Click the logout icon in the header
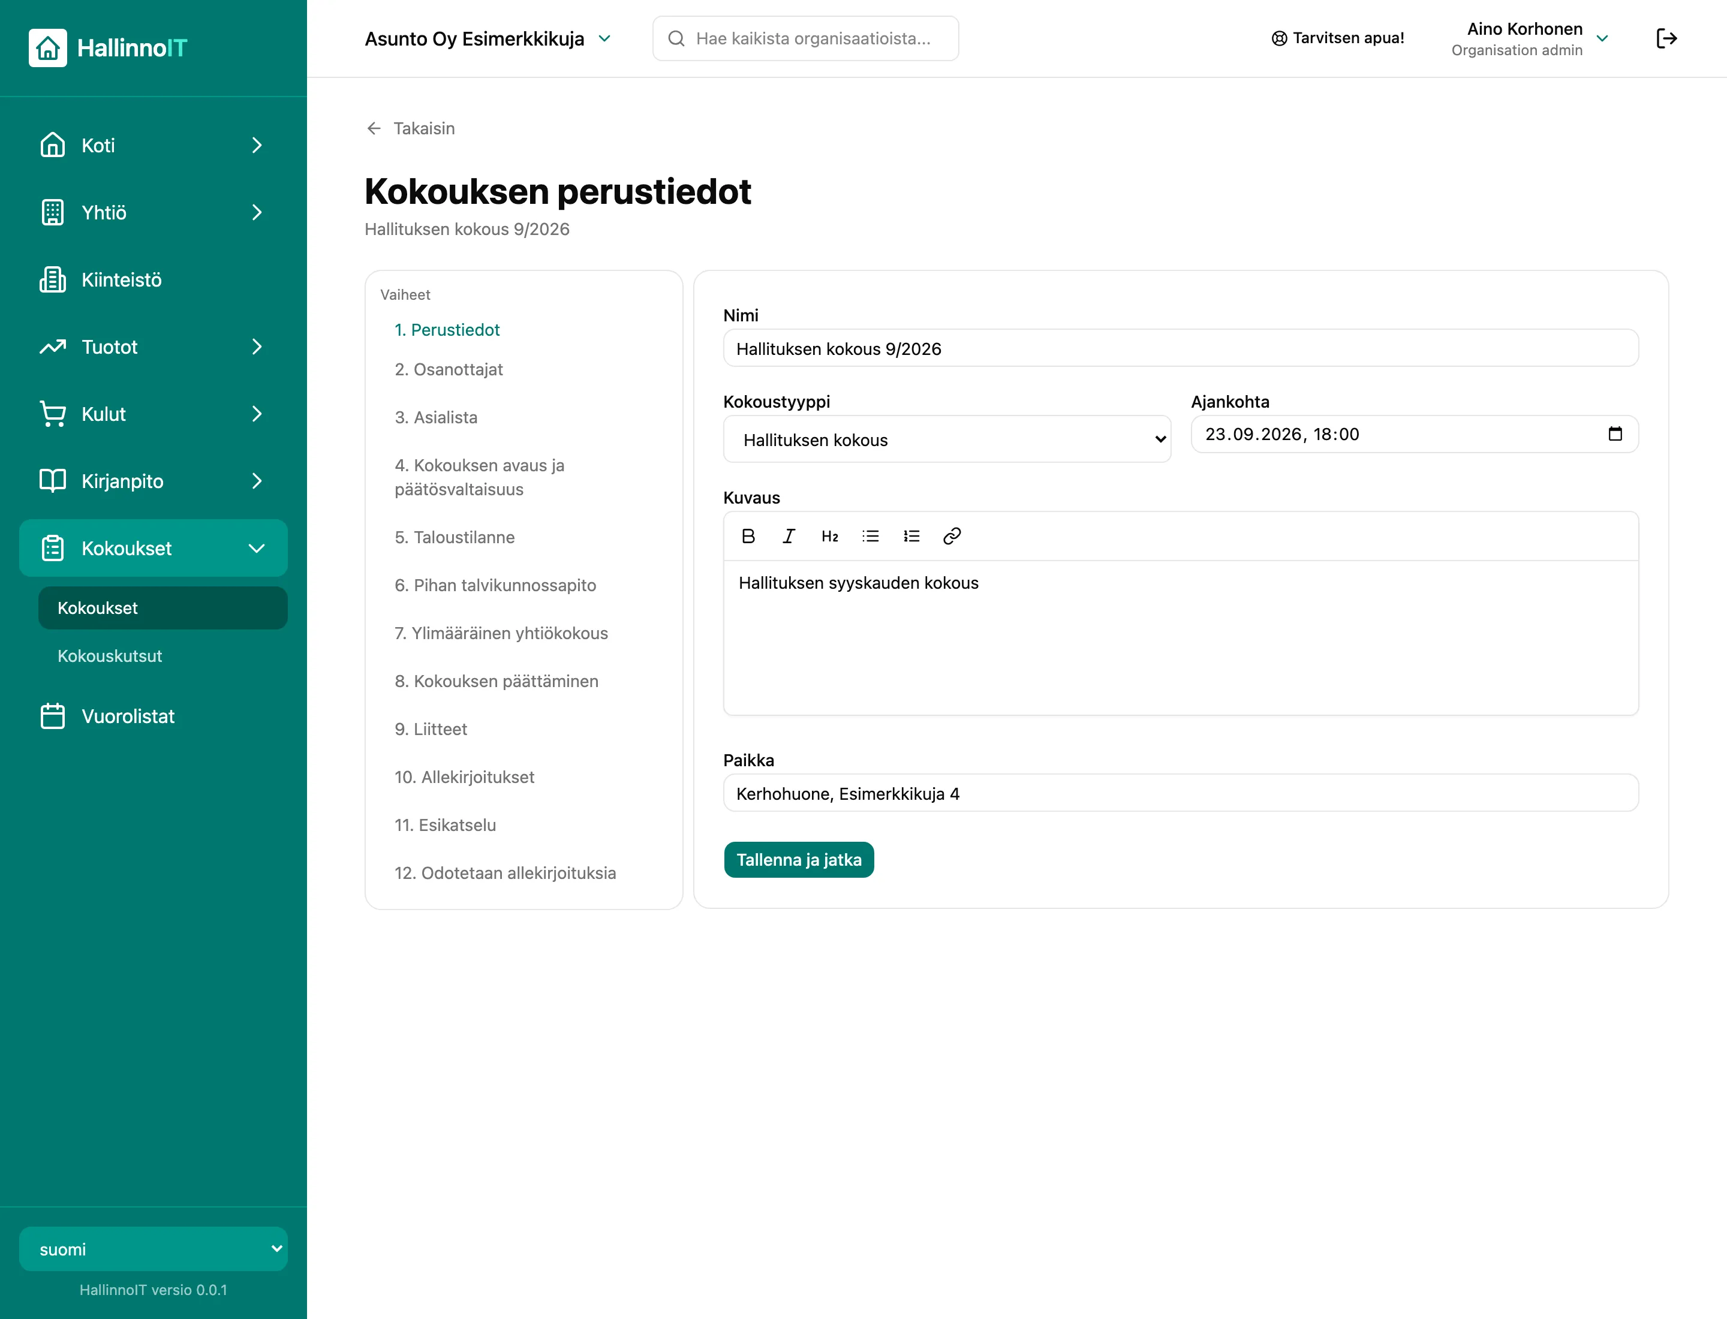 [1666, 38]
